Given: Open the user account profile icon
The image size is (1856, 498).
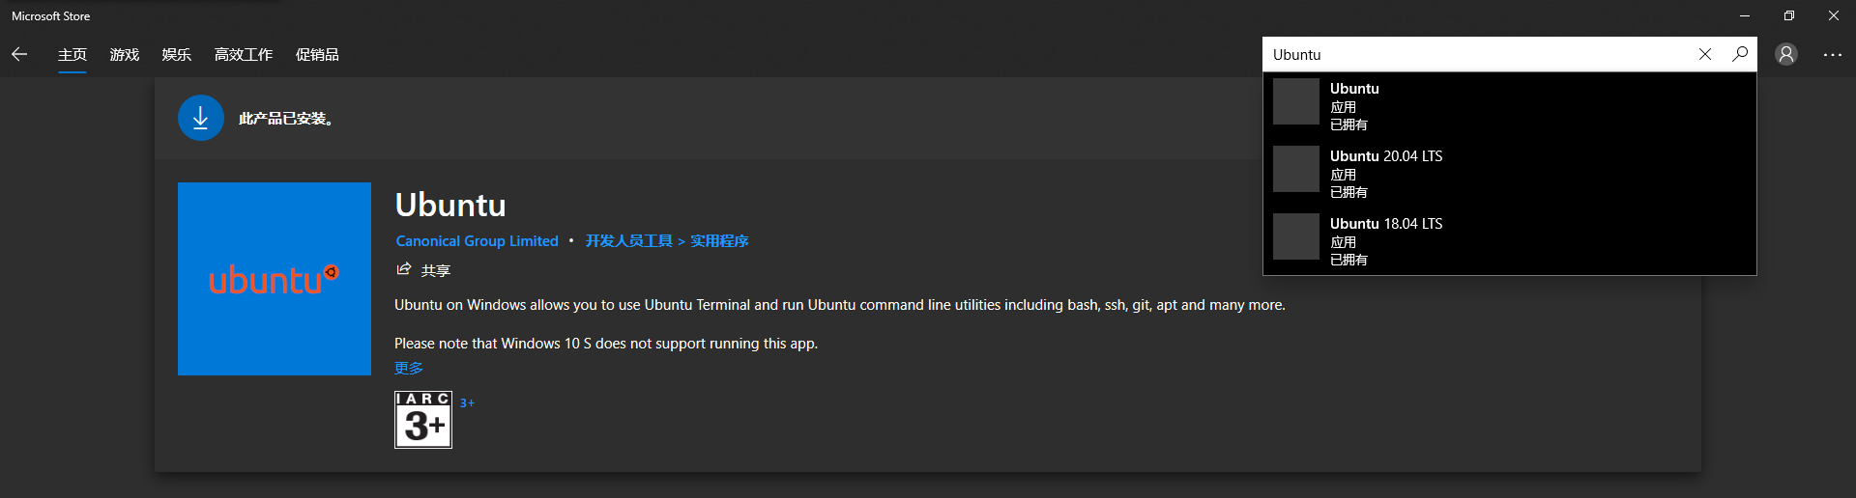Looking at the screenshot, I should click(1786, 55).
